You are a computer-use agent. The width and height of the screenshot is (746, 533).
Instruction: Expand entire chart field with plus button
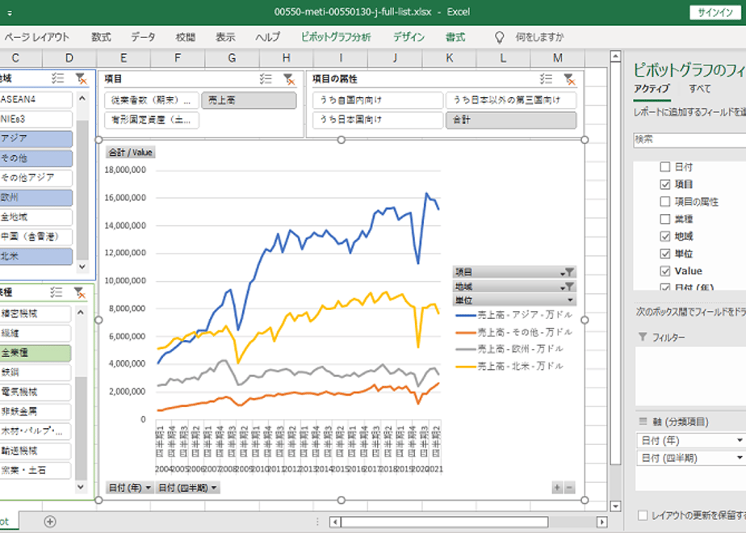(557, 487)
